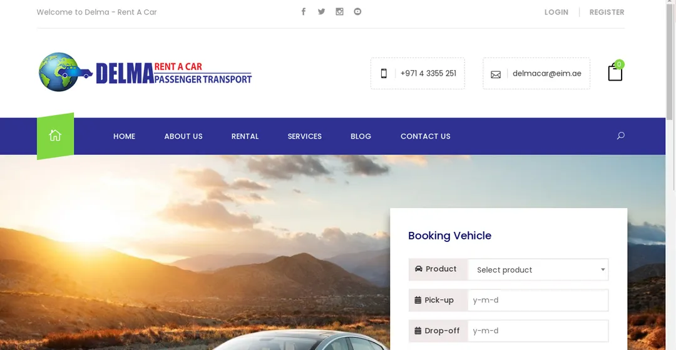Click the LOGIN link
The width and height of the screenshot is (676, 350).
coord(556,12)
